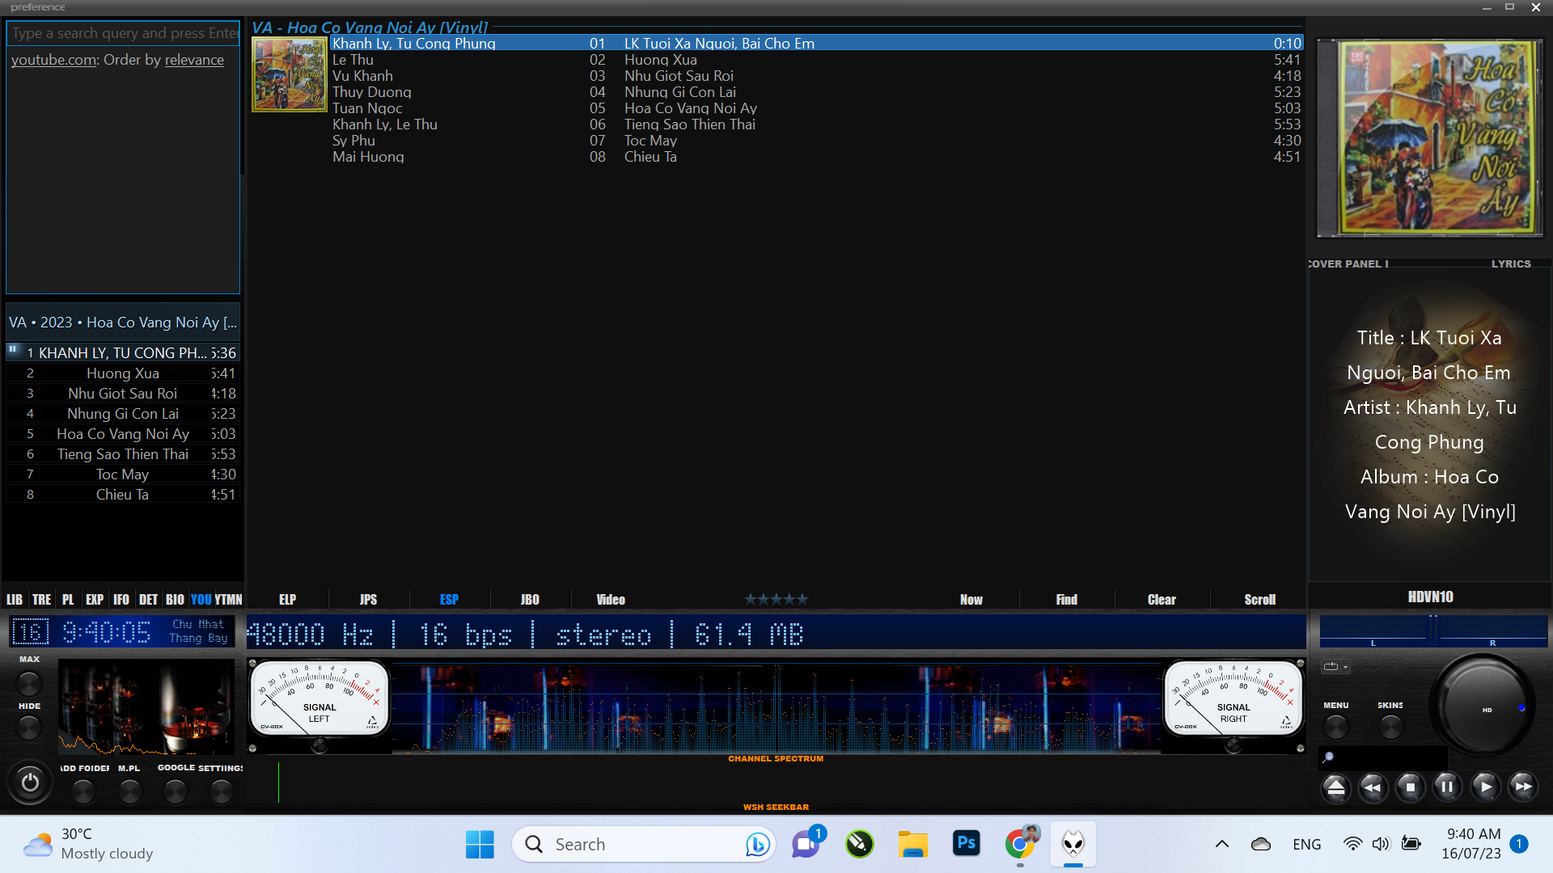Select row 7 Toc May in the left playlist

[122, 474]
